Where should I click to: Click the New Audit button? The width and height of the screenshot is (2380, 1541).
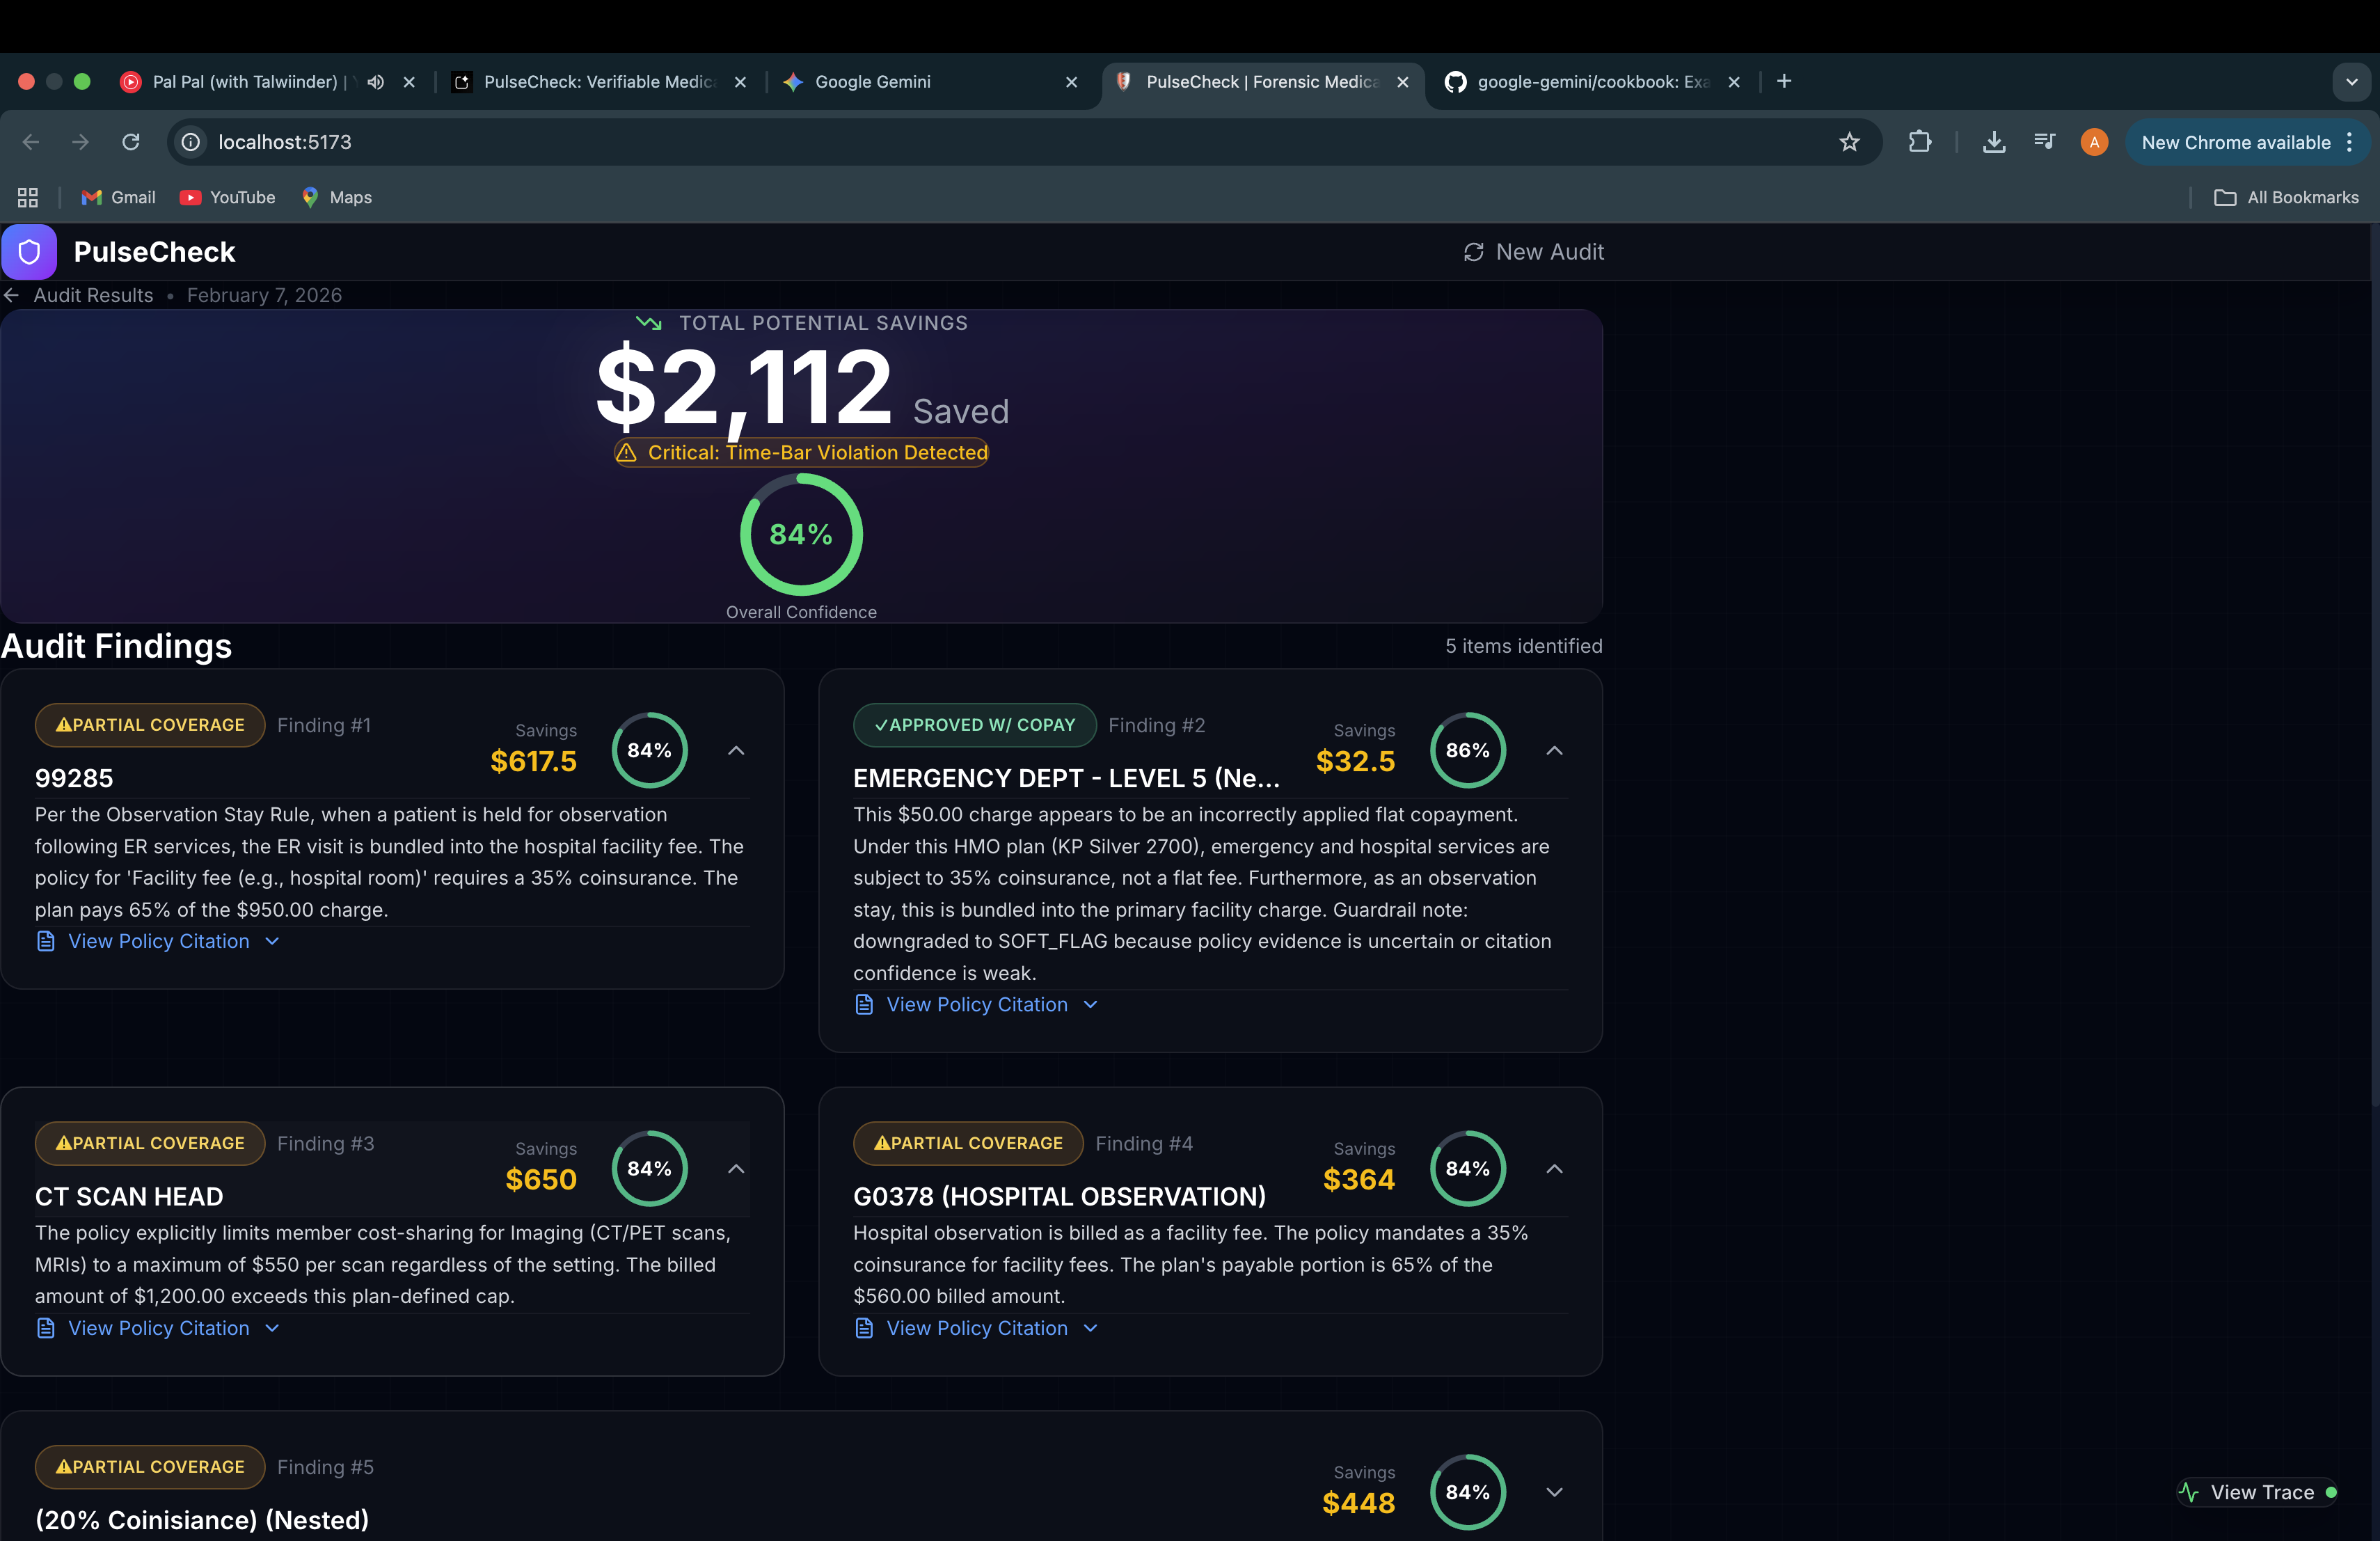tap(1533, 252)
